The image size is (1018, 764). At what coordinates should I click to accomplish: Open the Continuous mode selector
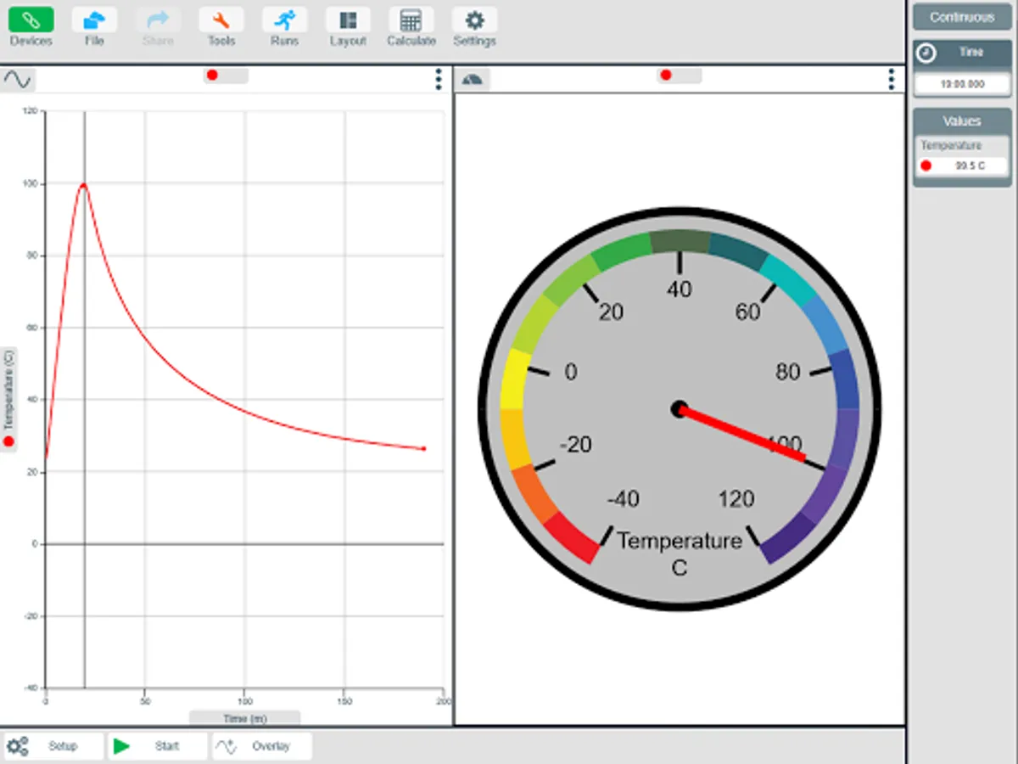click(x=961, y=17)
